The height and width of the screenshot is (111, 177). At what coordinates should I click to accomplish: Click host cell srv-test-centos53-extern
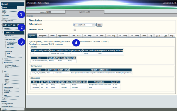40,61
